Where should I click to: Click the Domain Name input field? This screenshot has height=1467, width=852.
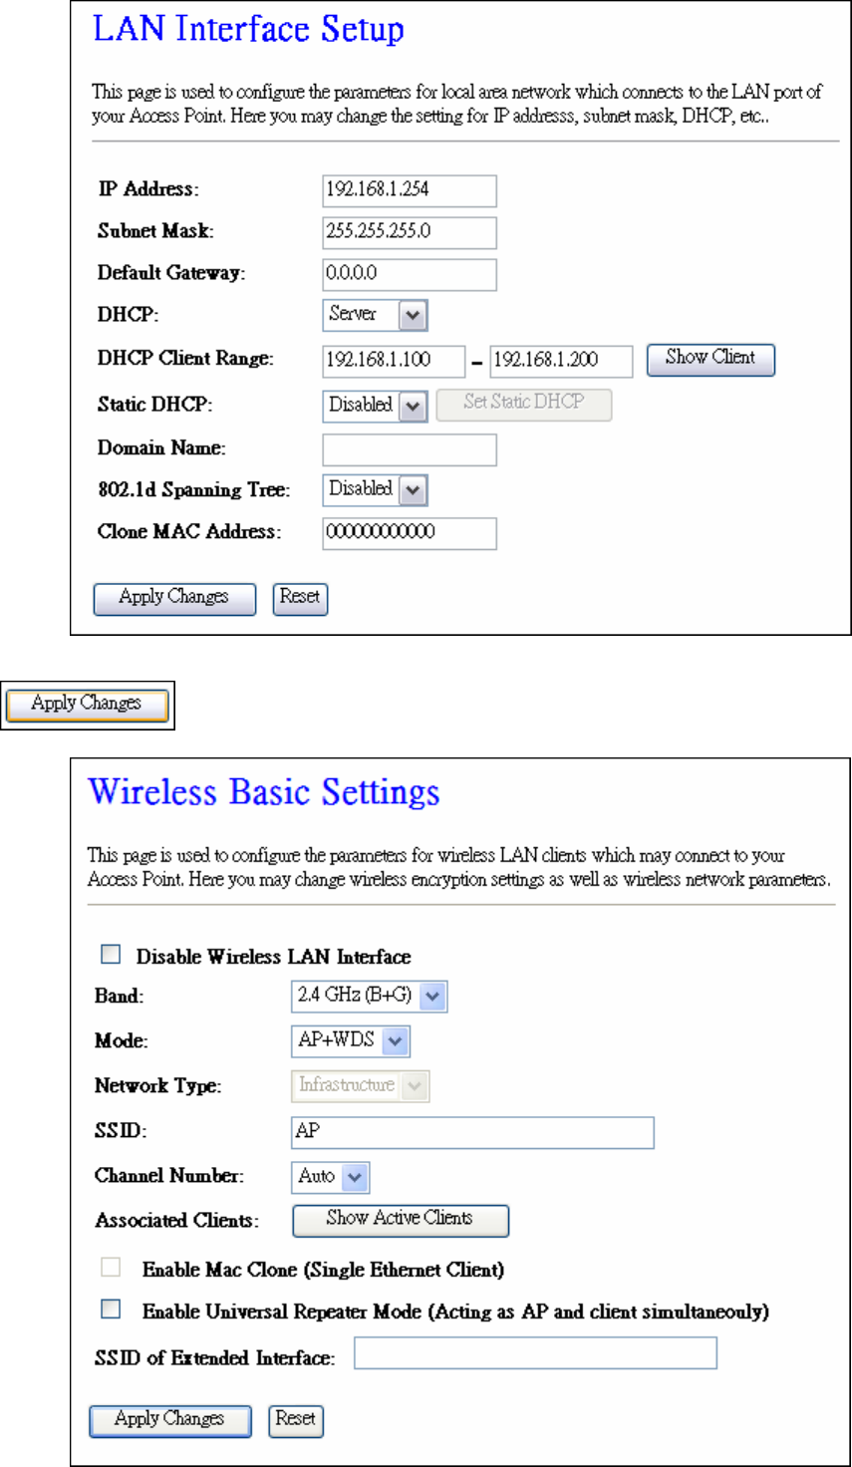tap(410, 449)
